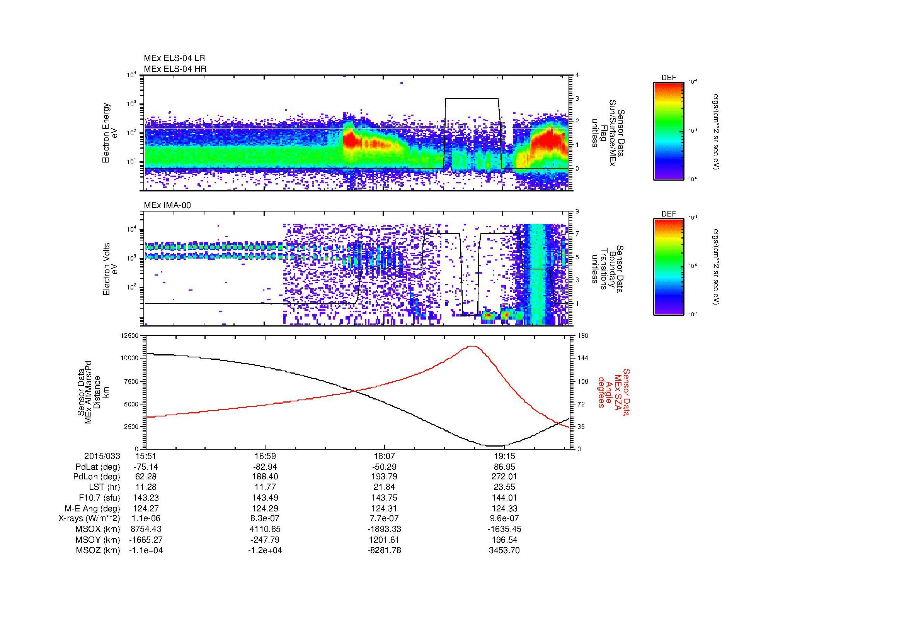Image resolution: width=904 pixels, height=638 pixels.
Task: Click the PdLon value '62.28'
Action: point(146,477)
